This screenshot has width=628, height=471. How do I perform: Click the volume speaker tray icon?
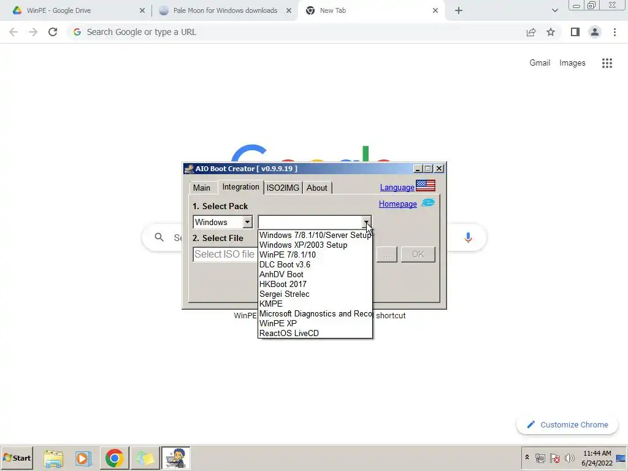tap(569, 458)
